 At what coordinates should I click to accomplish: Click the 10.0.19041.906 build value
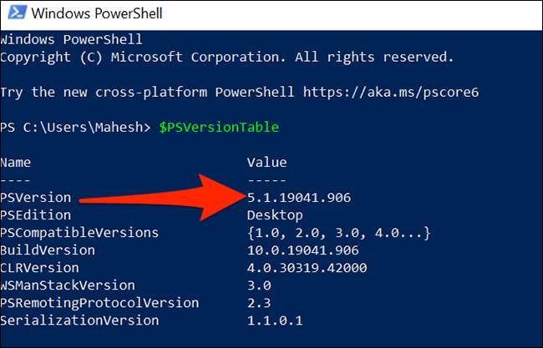302,250
